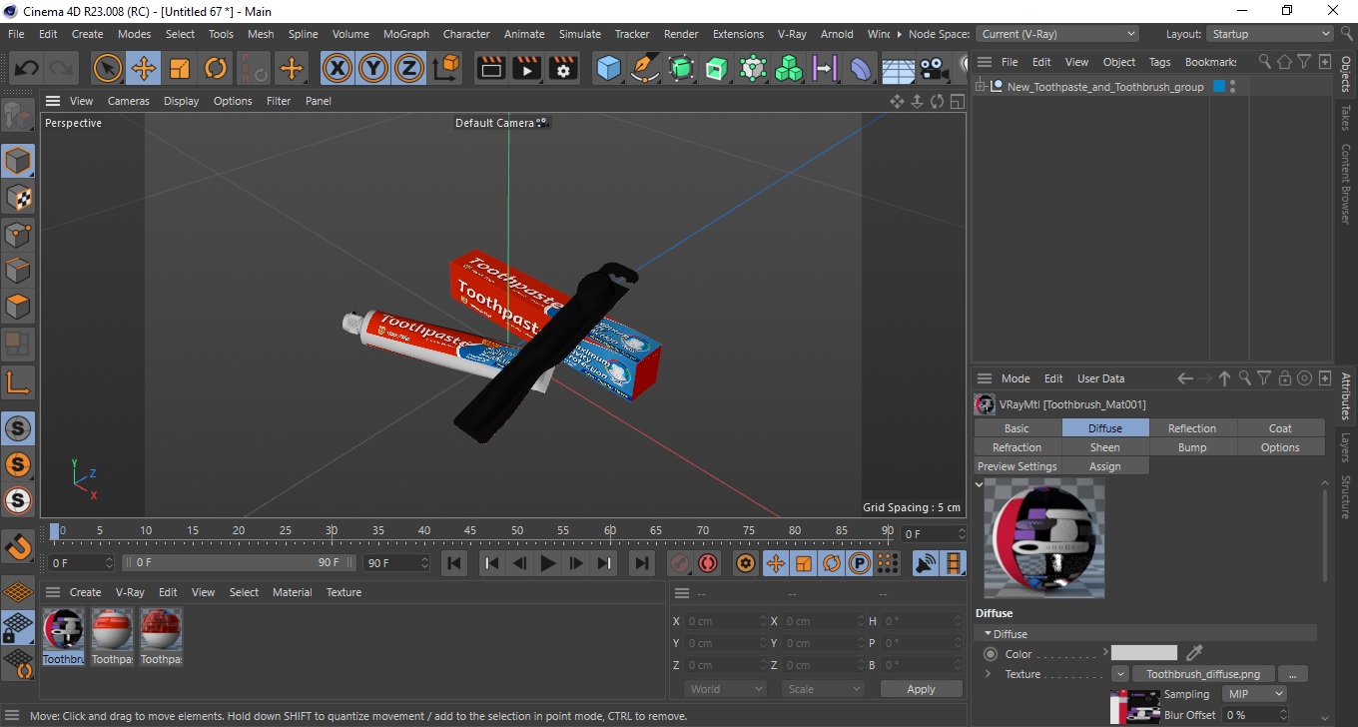1358x727 pixels.
Task: Switch to Texture mode in left palette
Action: point(18,198)
